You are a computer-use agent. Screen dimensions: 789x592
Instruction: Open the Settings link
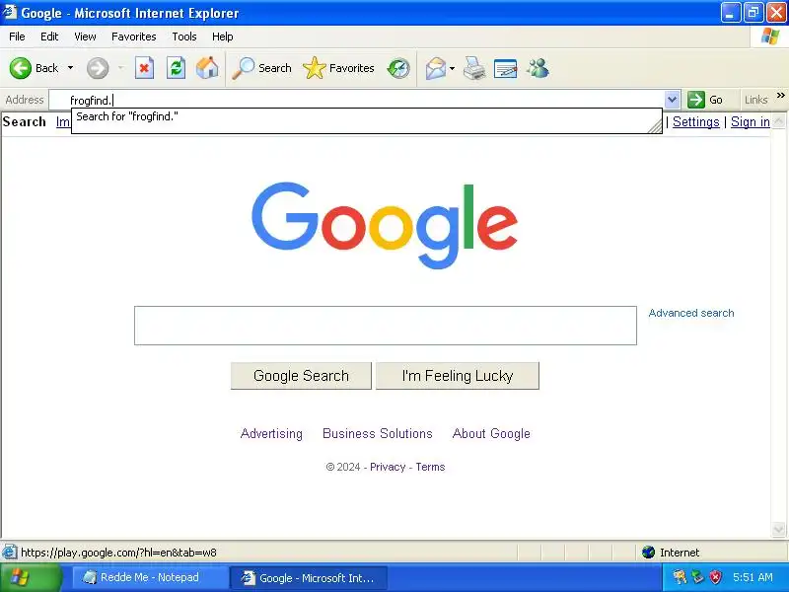[x=696, y=121]
